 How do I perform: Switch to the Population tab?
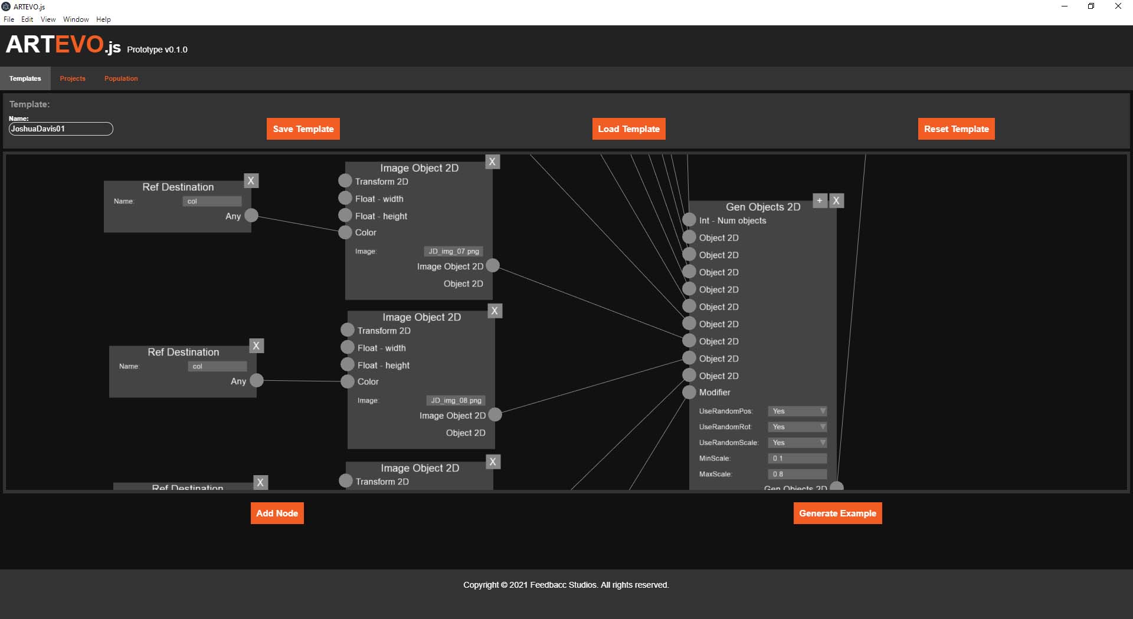[121, 78]
